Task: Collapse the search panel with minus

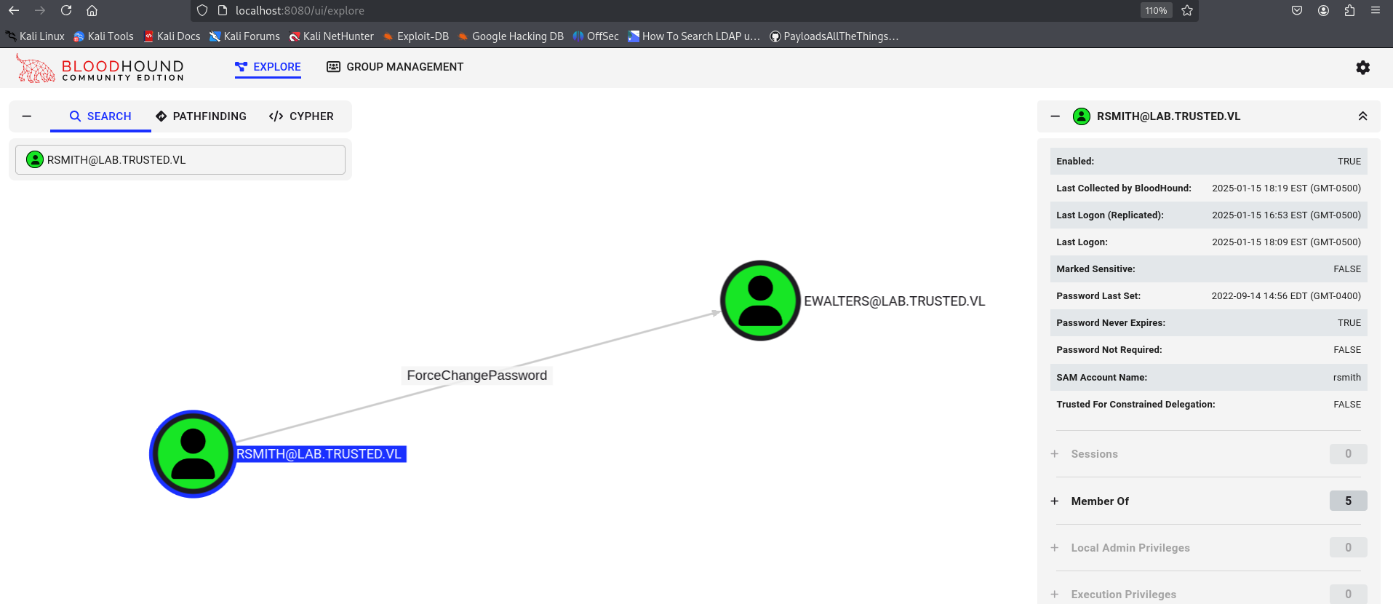Action: tap(27, 116)
